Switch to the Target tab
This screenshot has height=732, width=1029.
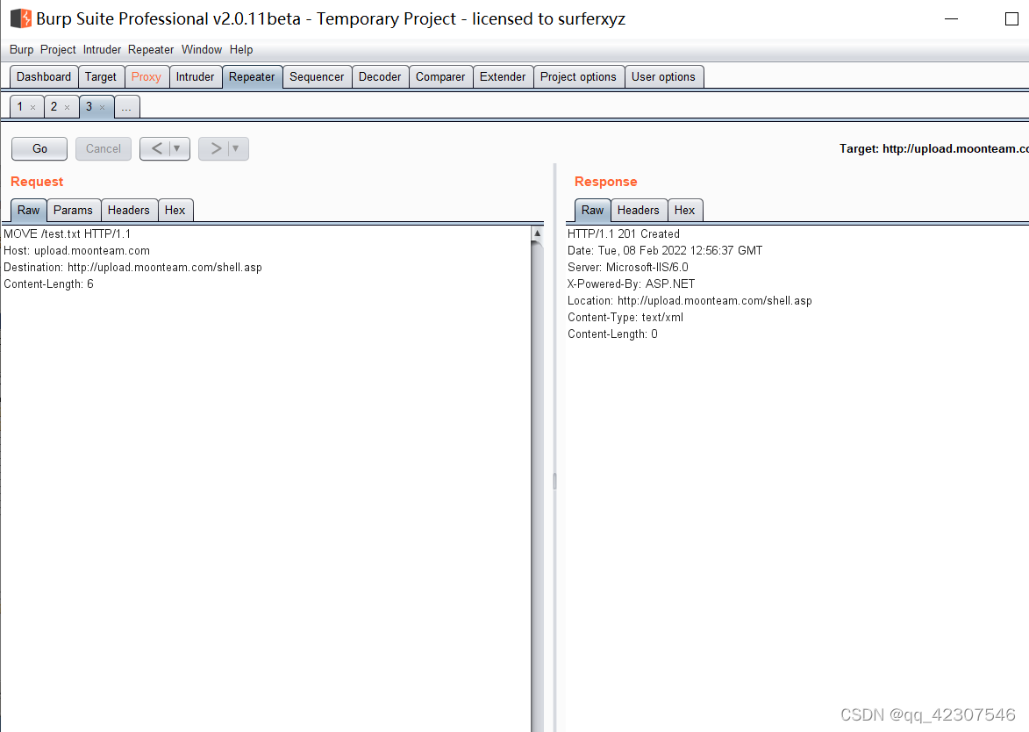100,77
